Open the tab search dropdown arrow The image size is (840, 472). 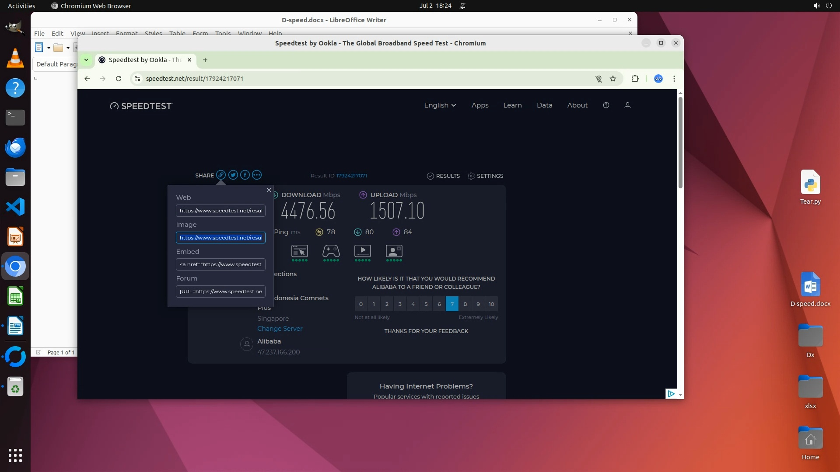tap(86, 60)
